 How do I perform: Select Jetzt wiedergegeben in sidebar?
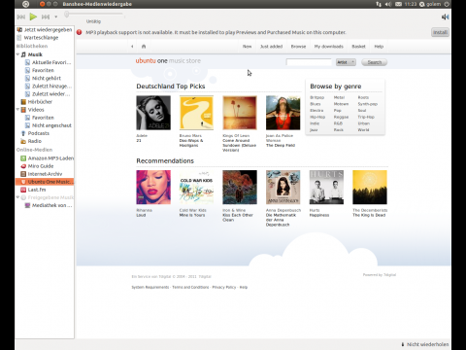[45, 29]
